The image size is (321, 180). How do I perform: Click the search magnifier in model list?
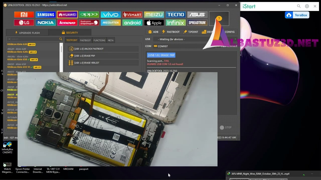61,39
